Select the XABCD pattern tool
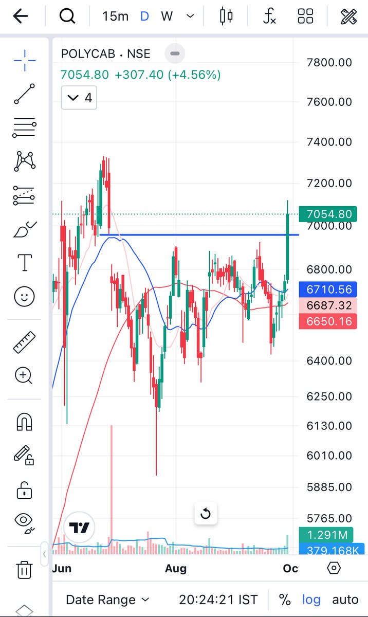 pyautogui.click(x=25, y=161)
